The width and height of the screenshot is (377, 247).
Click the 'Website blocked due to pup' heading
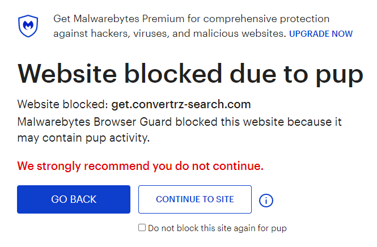(x=190, y=74)
